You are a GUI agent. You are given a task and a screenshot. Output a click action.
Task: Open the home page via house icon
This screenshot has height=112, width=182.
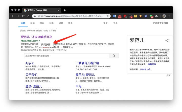click(28, 16)
